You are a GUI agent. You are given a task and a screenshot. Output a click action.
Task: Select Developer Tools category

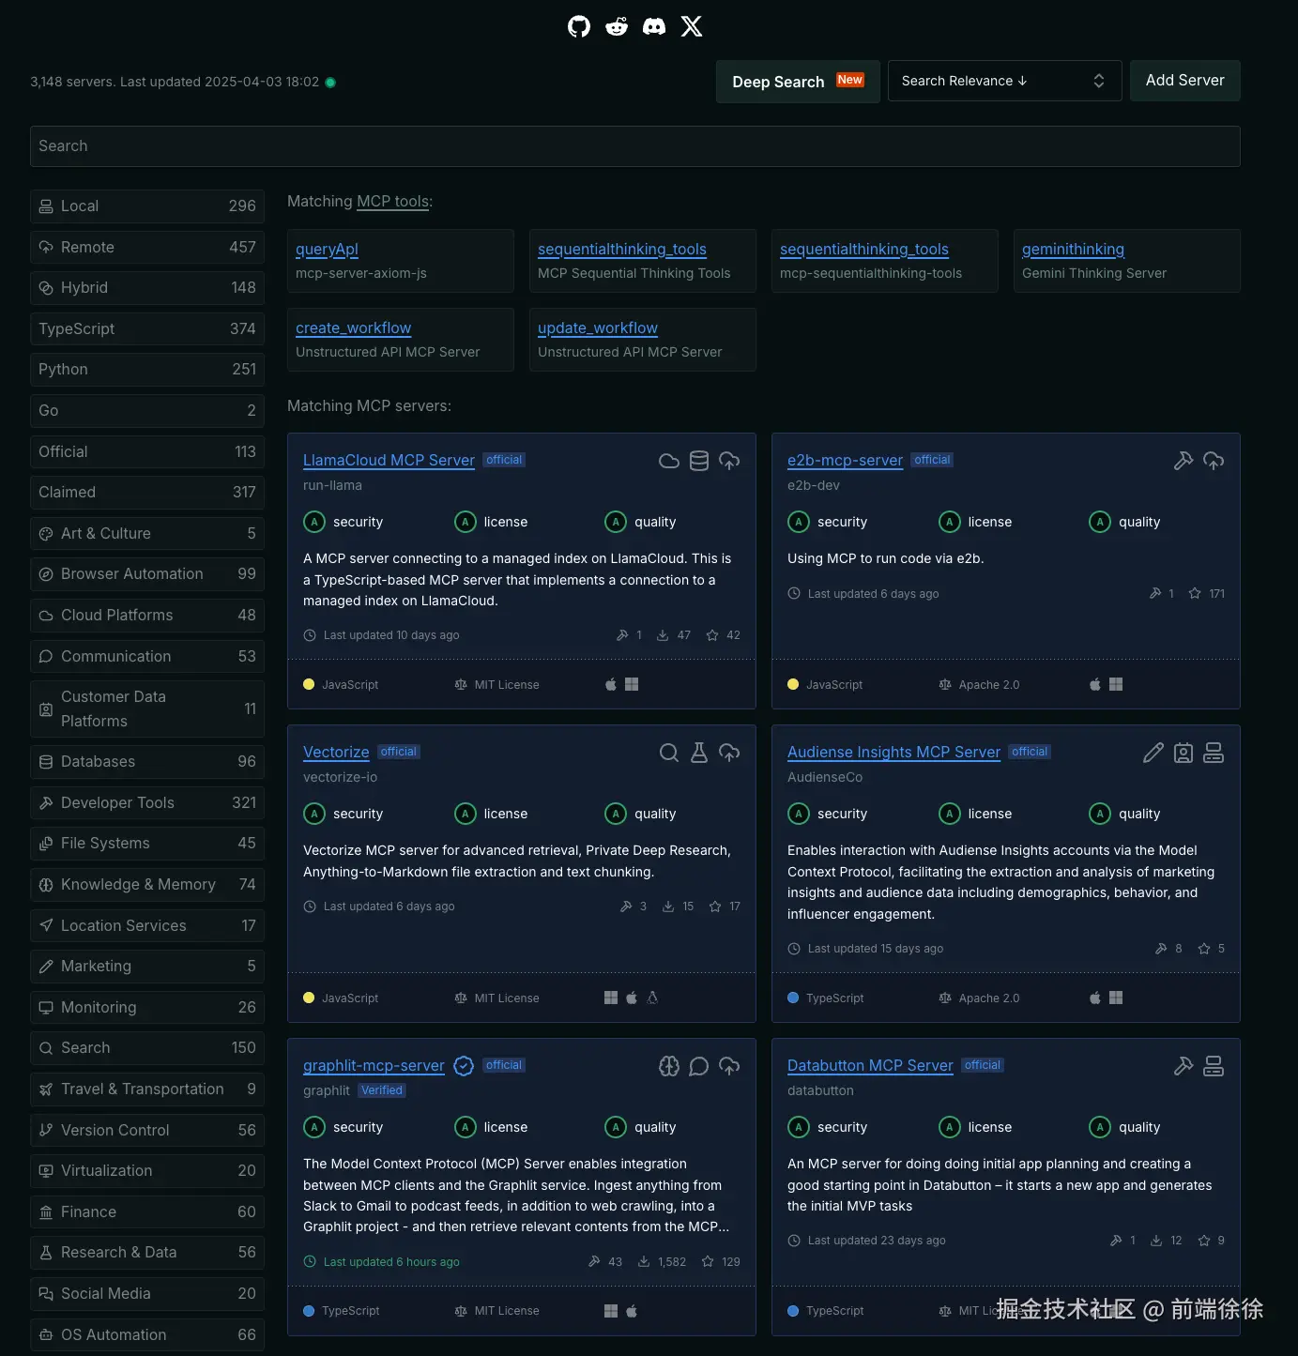point(147,803)
